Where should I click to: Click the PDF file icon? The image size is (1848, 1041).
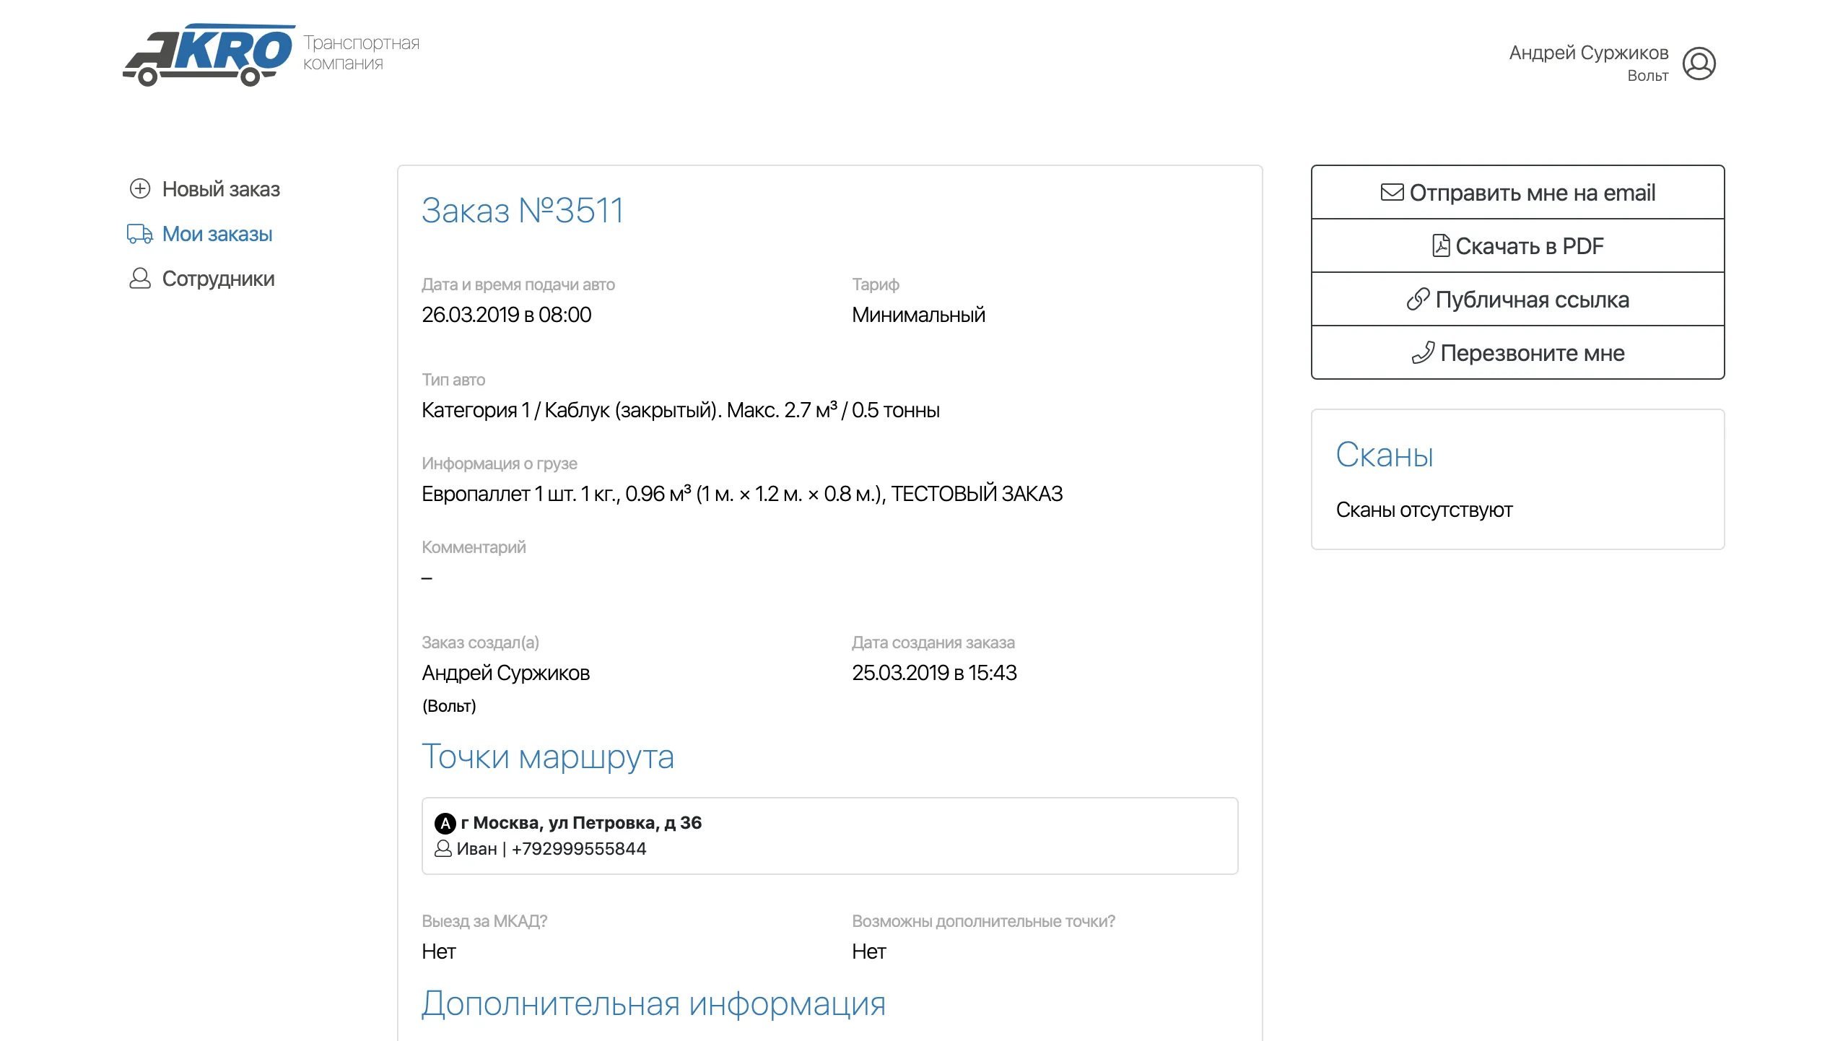coord(1441,245)
